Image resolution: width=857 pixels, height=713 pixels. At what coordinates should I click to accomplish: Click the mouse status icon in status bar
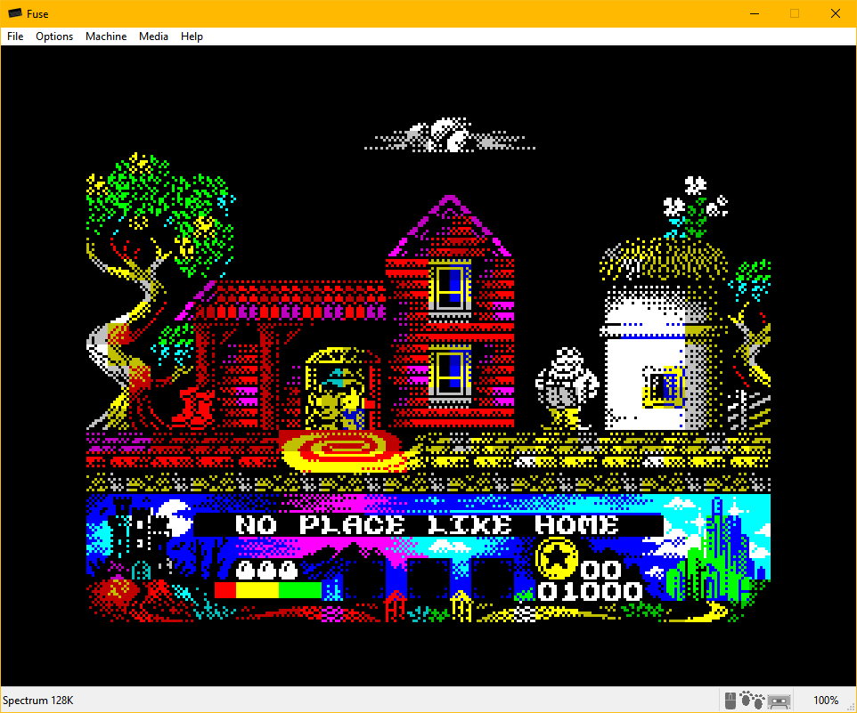pos(730,701)
